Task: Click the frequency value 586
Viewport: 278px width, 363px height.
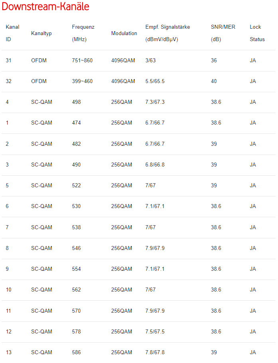Action: tap(76, 353)
